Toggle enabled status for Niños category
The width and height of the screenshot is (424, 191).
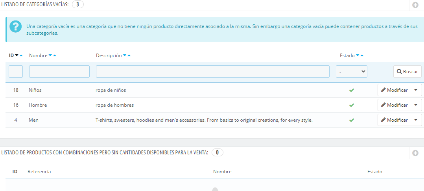point(351,90)
